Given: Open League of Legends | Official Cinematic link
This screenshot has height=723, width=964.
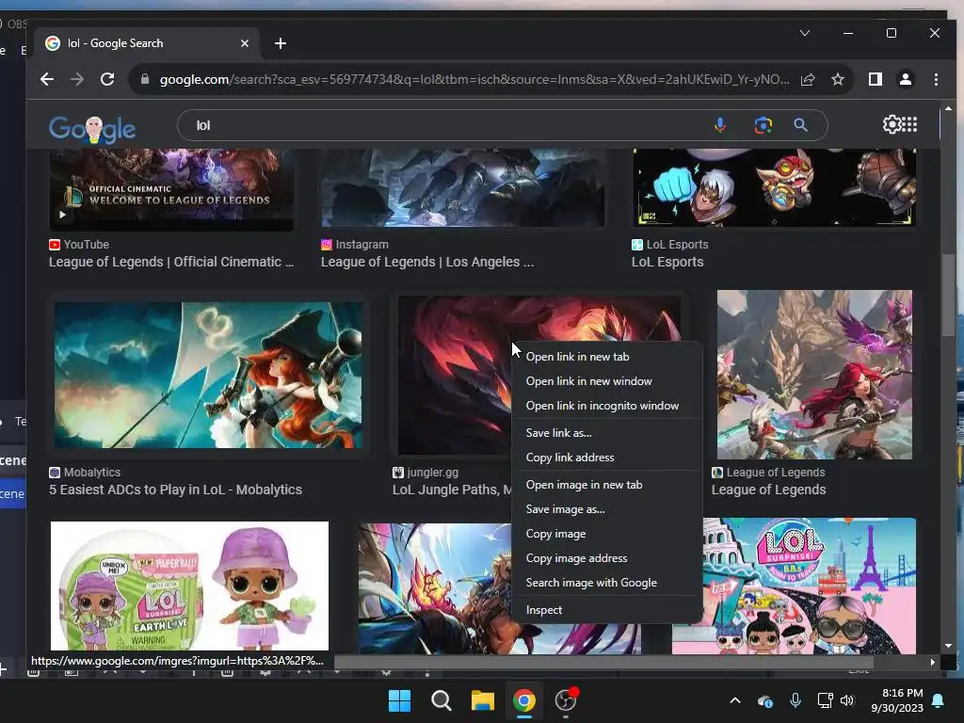Looking at the screenshot, I should (171, 262).
